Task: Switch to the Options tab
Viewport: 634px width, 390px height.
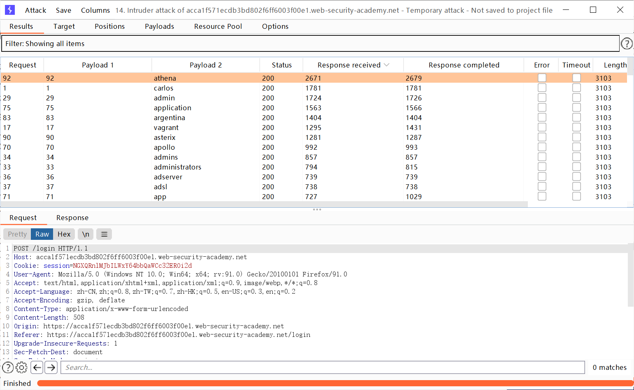Action: 275,26
